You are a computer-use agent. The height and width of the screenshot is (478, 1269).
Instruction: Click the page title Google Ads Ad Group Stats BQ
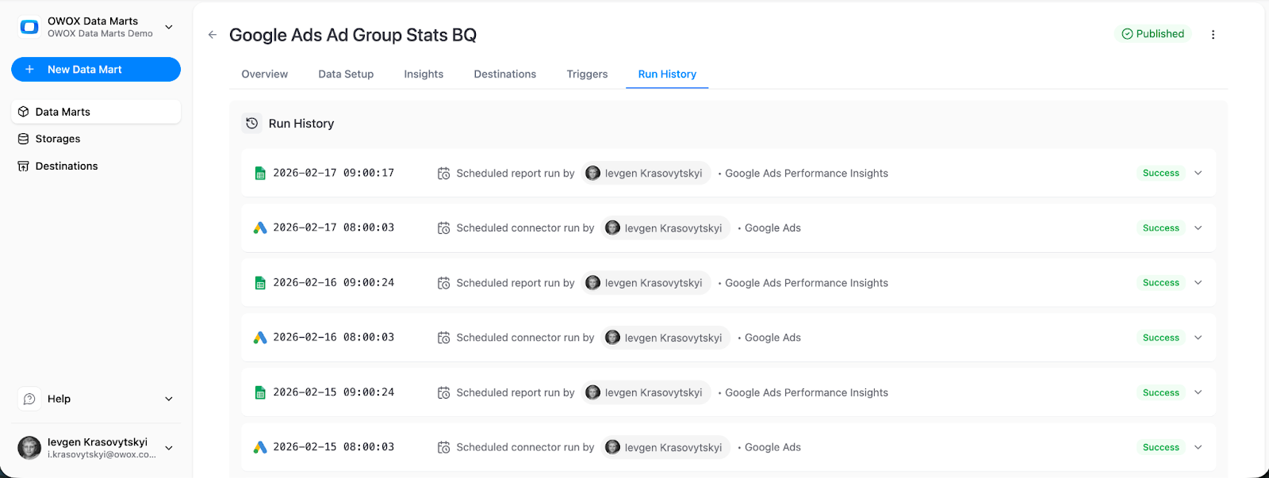(353, 35)
